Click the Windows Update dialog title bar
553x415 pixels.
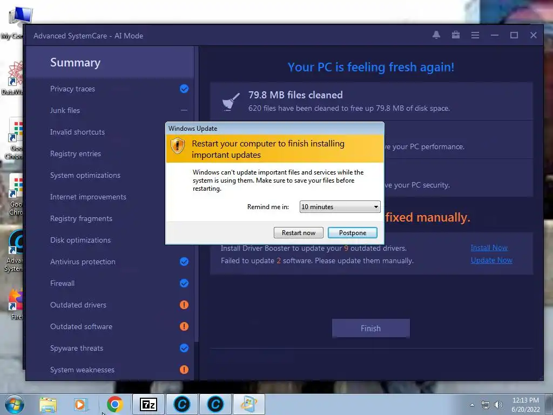pyautogui.click(x=275, y=129)
